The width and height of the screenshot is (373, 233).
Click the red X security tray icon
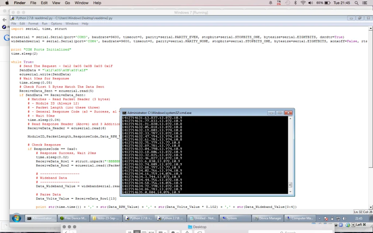(x=326, y=218)
